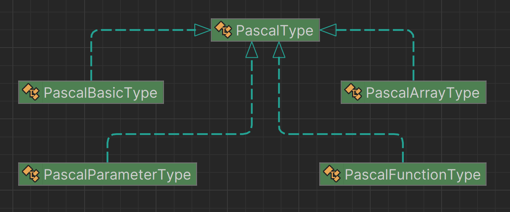Select the PascalBasicType class name

pos(100,92)
